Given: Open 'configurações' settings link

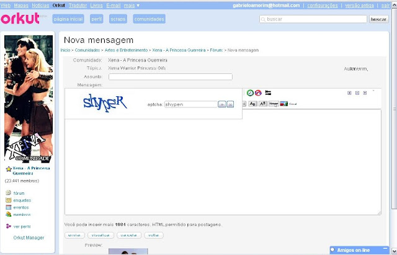Looking at the screenshot, I should 323,6.
